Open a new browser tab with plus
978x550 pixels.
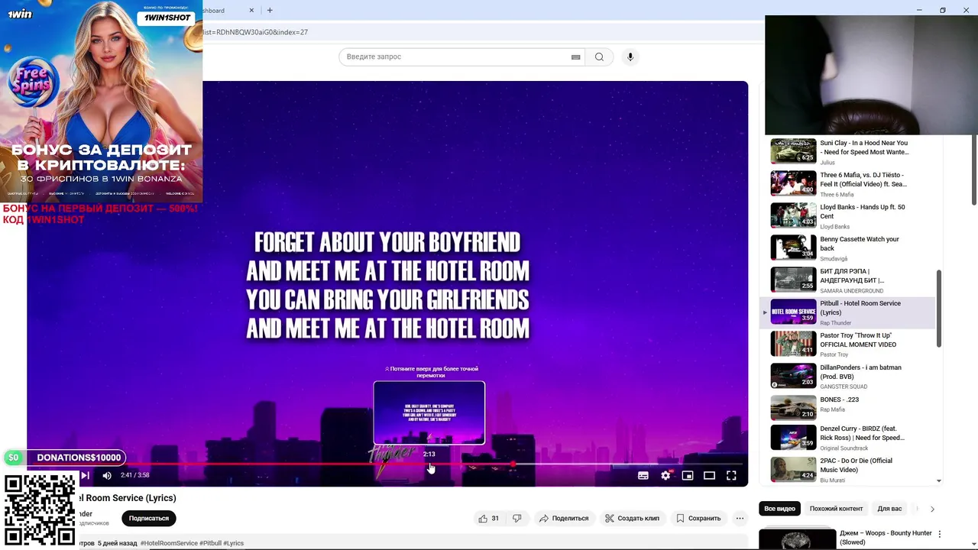click(x=270, y=11)
